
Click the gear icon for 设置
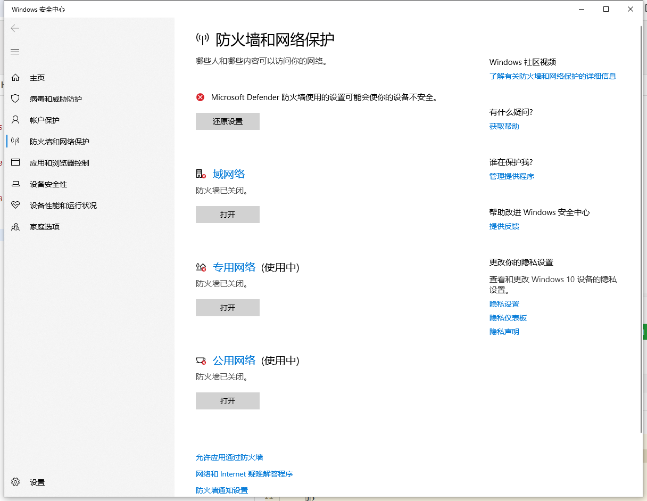[x=15, y=482]
